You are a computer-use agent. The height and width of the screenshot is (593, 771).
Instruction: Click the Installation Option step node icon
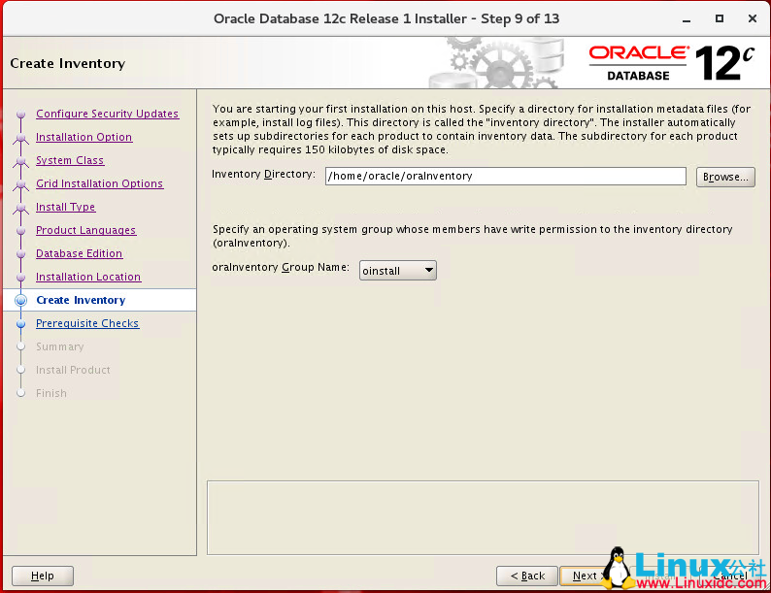click(x=20, y=138)
